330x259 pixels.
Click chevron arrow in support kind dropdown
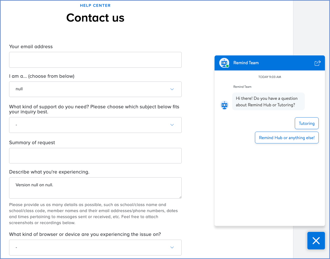(172, 125)
